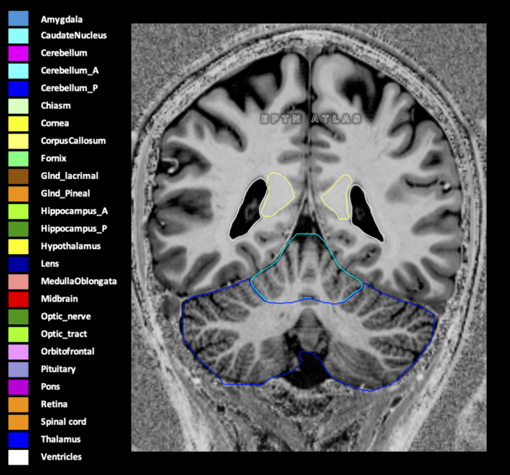This screenshot has width=510, height=475.
Task: Select the Optic_nerve swatch
Action: (x=18, y=317)
